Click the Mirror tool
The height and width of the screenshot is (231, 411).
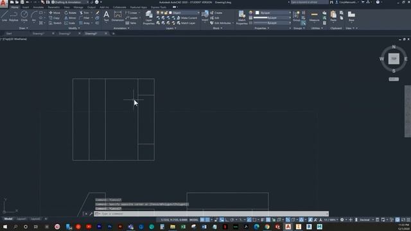[70, 18]
